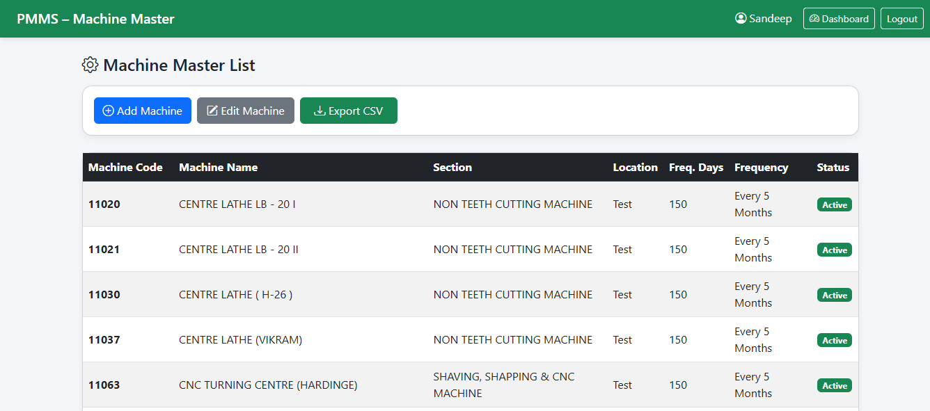930x411 pixels.
Task: Select the Machine Name column header
Action: (x=218, y=168)
